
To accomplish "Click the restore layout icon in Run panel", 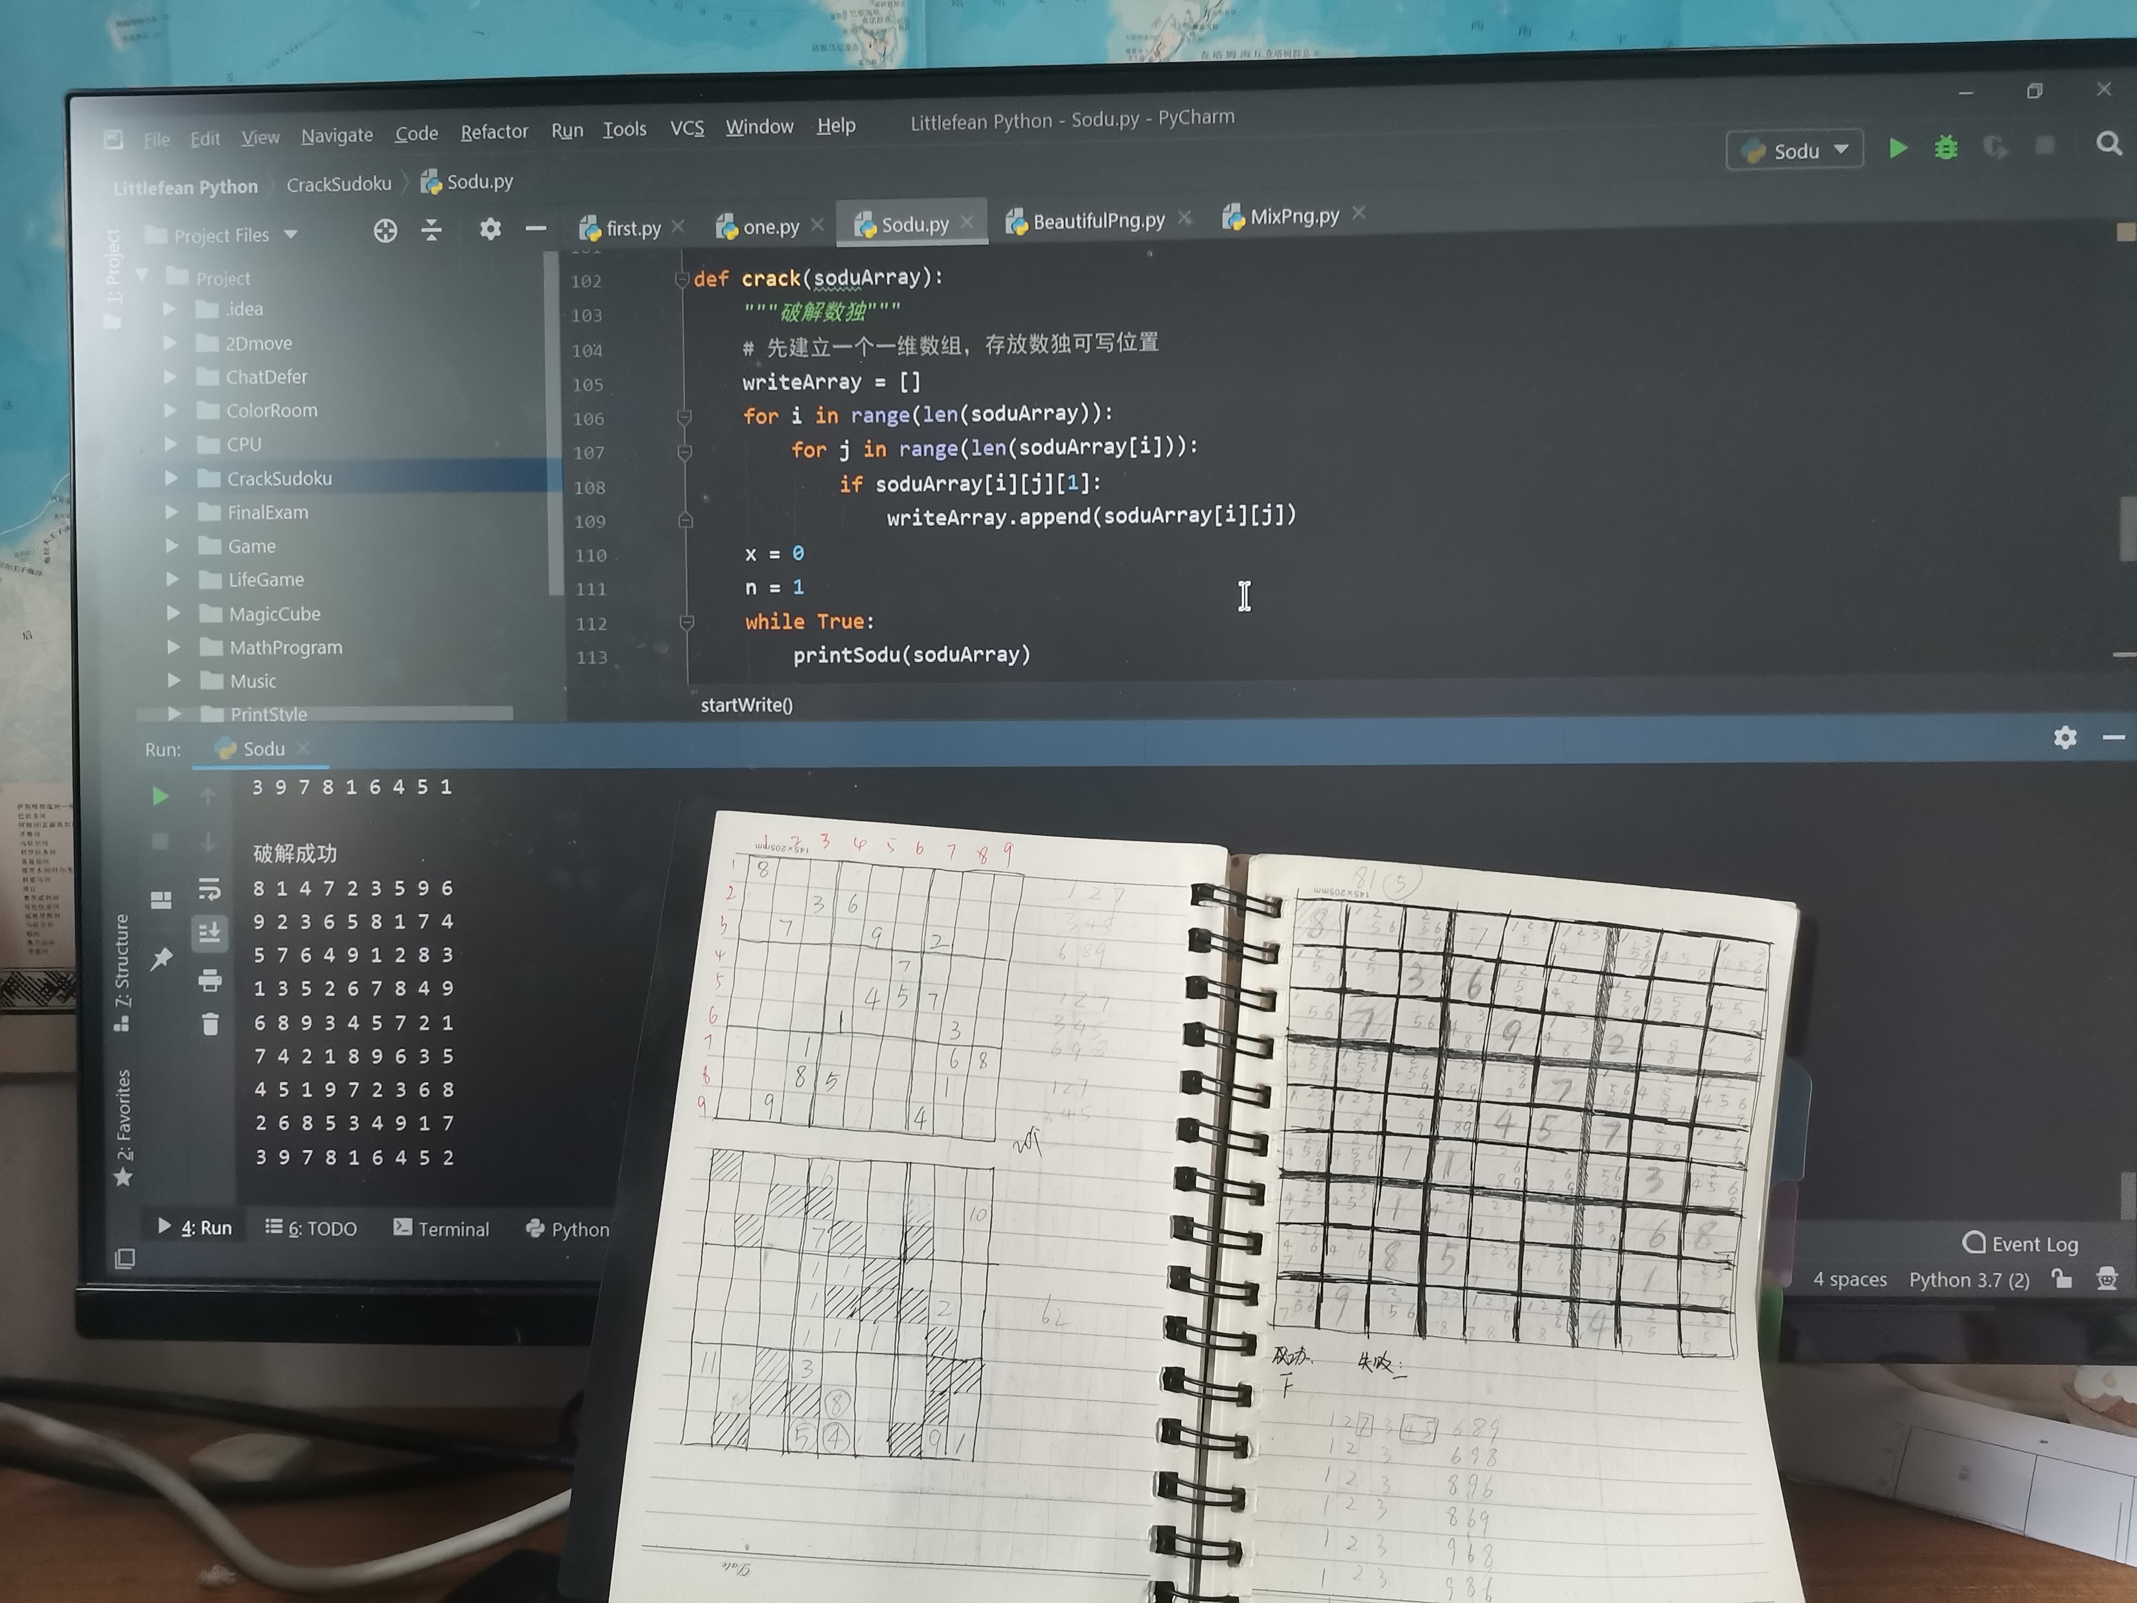I will [161, 900].
